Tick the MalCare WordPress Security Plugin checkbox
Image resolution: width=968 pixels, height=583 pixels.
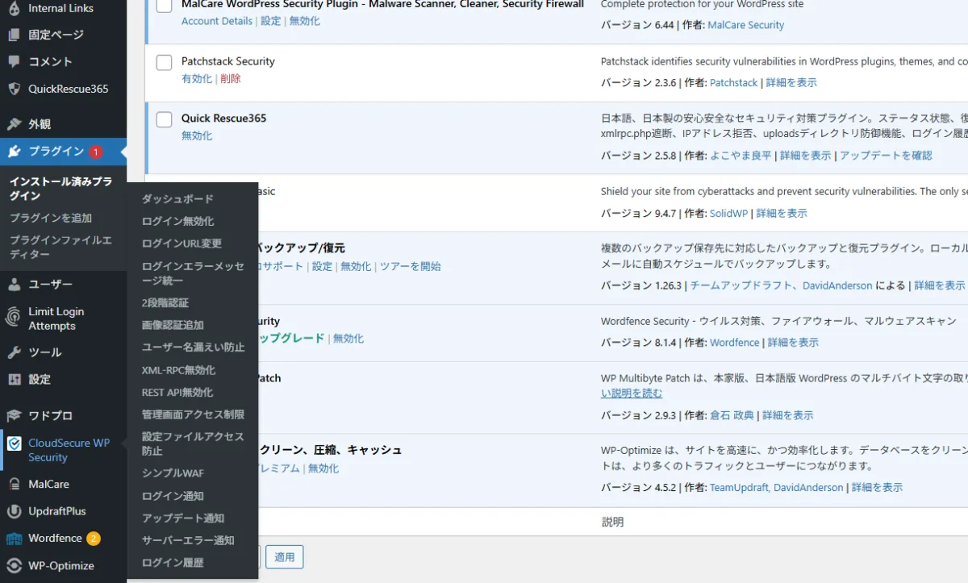point(165,6)
